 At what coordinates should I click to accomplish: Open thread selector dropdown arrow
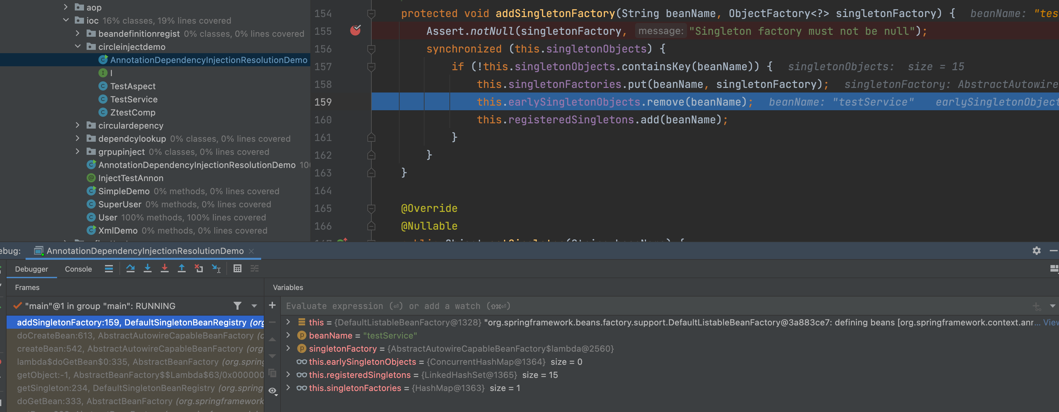tap(254, 305)
